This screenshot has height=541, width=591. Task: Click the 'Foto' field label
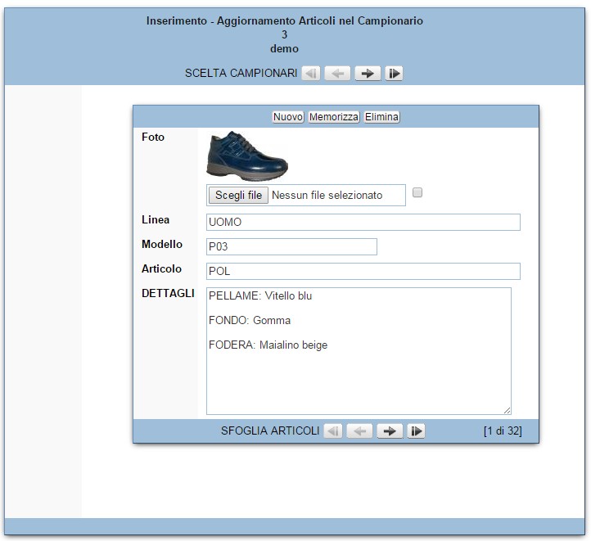pos(153,137)
